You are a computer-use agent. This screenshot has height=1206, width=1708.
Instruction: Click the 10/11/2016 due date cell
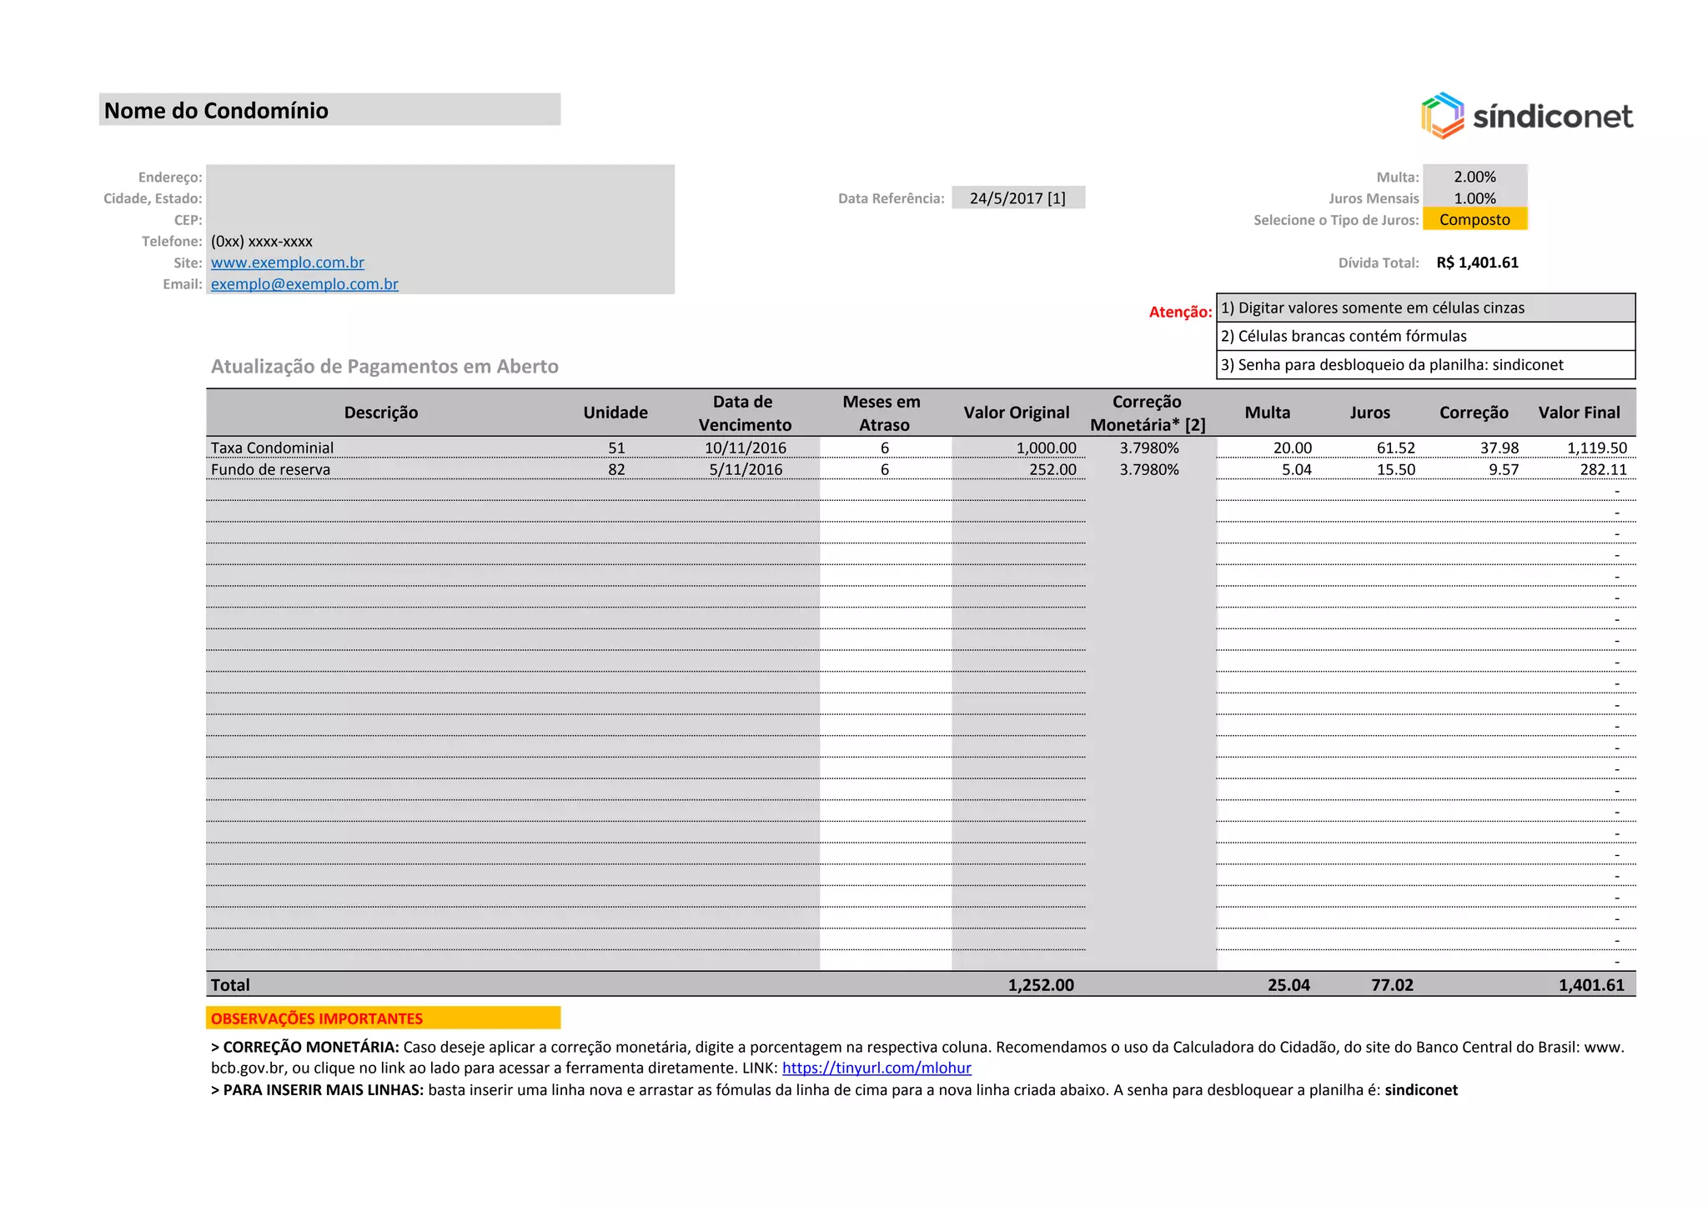click(x=745, y=448)
